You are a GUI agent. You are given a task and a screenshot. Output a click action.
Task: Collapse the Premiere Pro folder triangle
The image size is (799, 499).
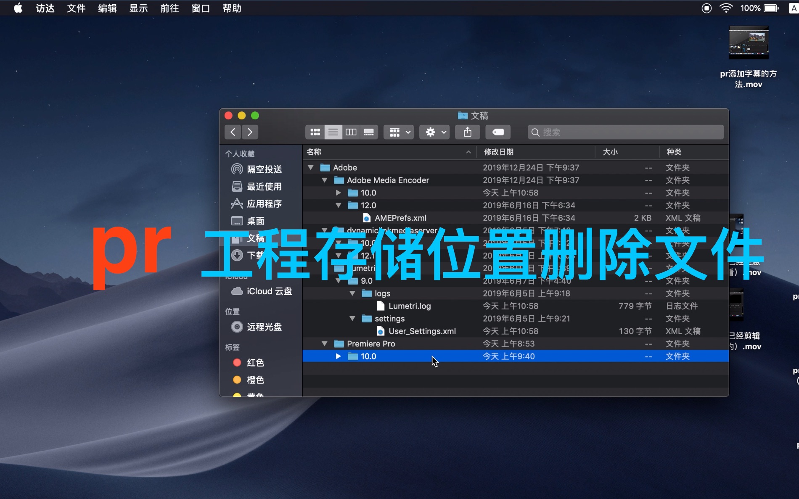325,344
